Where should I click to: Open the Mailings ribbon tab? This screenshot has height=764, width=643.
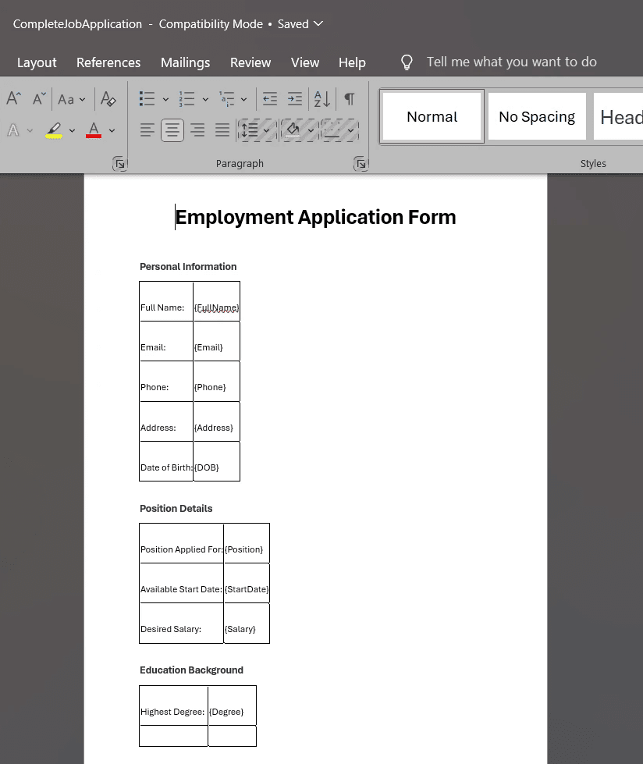tap(185, 62)
